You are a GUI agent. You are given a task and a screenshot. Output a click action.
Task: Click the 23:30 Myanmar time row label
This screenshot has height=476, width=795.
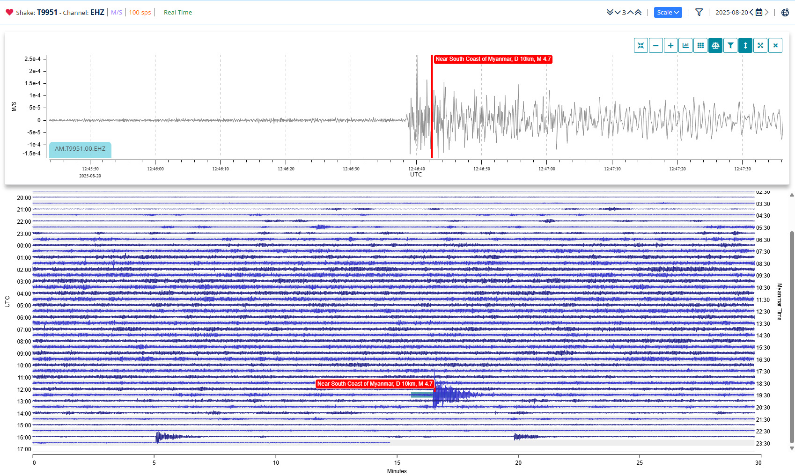click(x=763, y=444)
